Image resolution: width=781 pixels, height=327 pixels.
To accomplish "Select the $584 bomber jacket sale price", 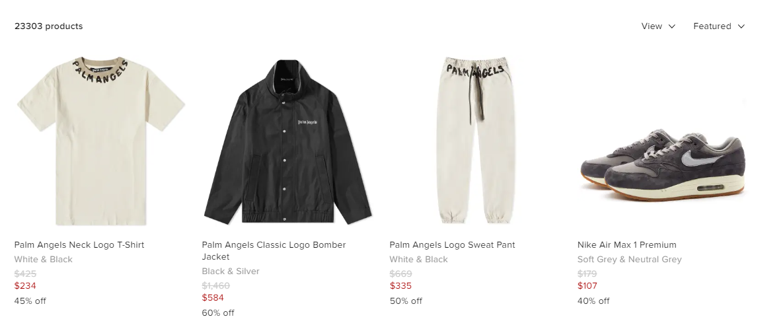I will (213, 298).
